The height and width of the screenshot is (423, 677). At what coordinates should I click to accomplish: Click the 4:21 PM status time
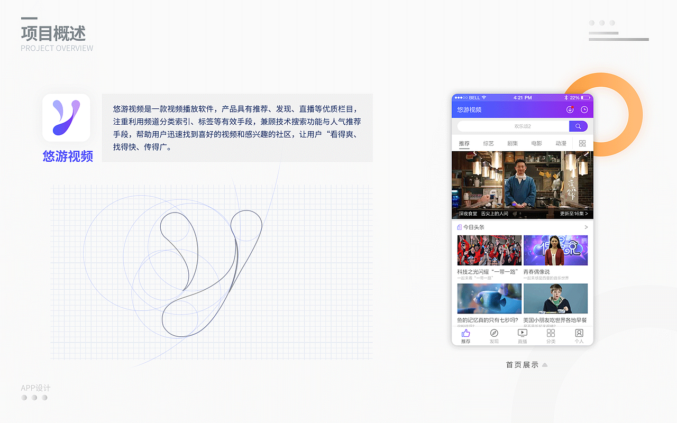(x=523, y=98)
